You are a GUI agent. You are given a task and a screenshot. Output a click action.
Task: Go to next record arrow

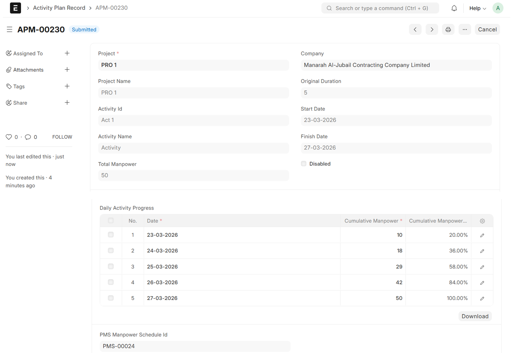point(432,30)
